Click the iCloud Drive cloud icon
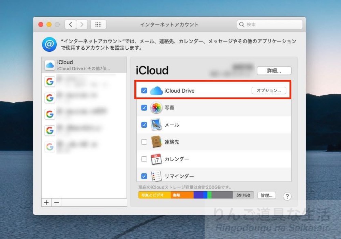The width and height of the screenshot is (341, 239). 156,91
